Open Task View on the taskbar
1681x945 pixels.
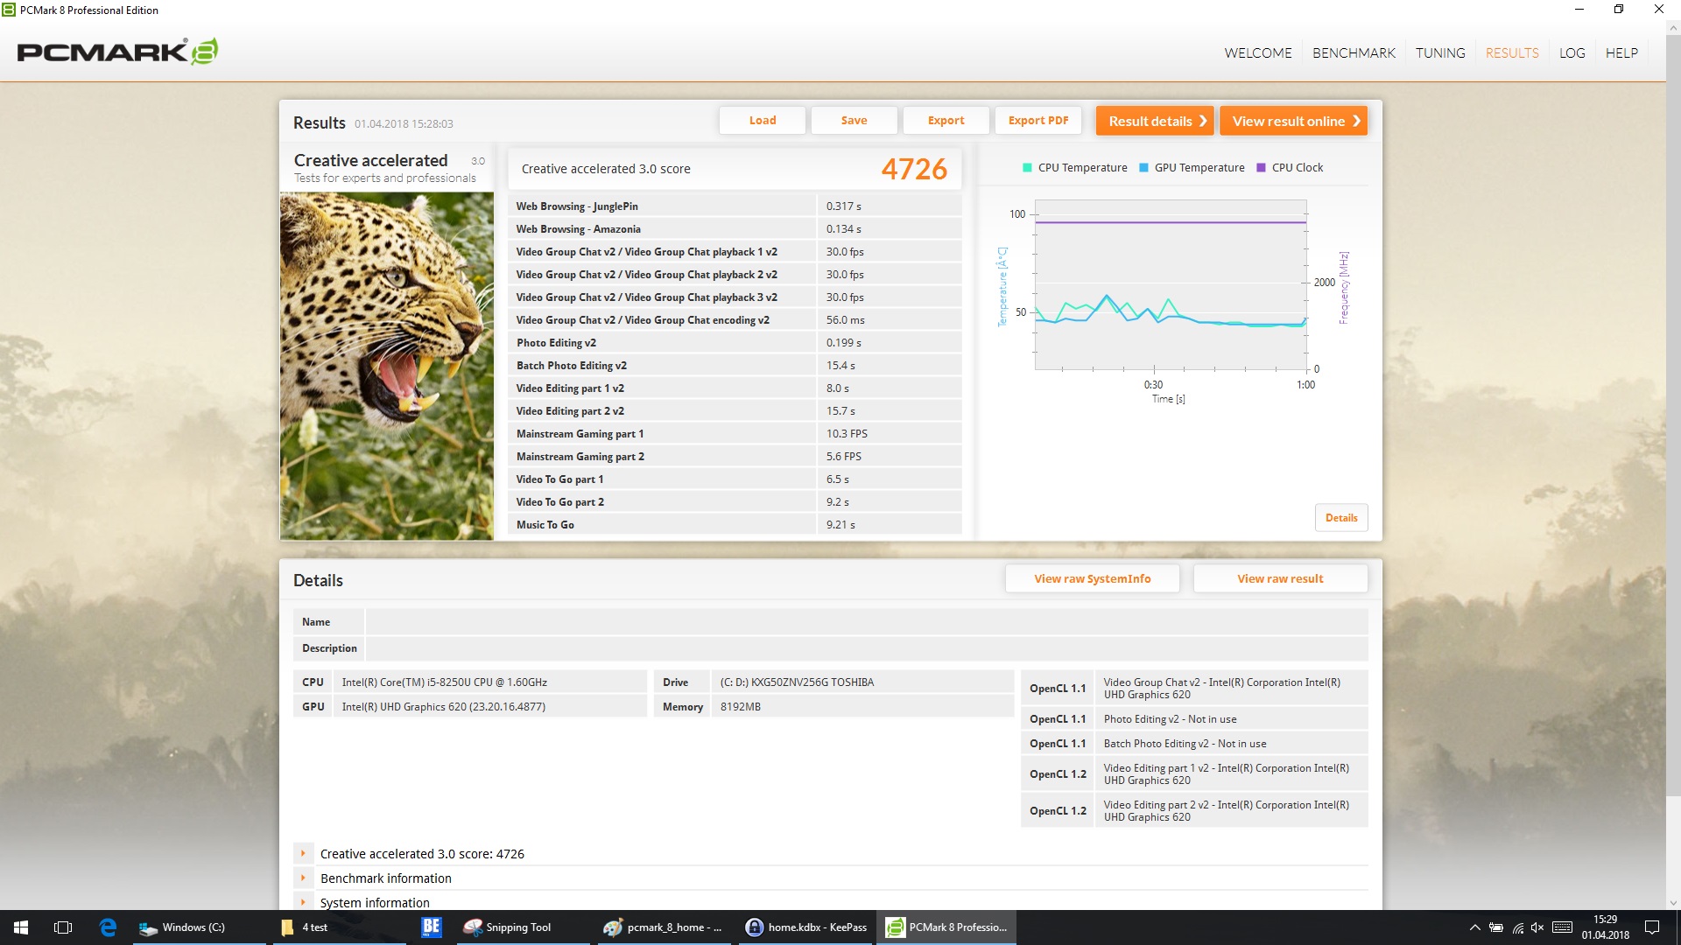[x=63, y=927]
